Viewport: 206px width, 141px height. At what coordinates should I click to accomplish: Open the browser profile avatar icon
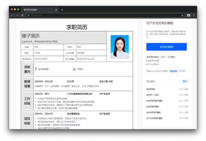(189, 15)
